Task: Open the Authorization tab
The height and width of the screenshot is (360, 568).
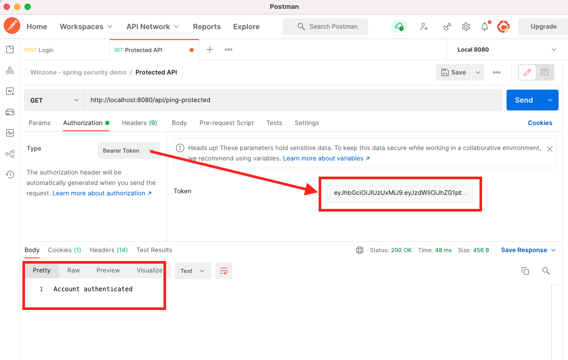Action: (86, 123)
